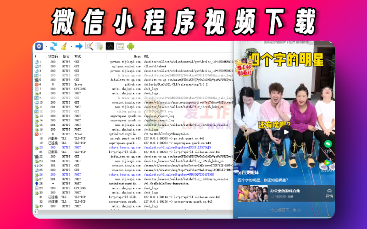Select row 32 host access-open.quark
Image resolution: width=367 pixels, height=229 pixels.
[125, 202]
